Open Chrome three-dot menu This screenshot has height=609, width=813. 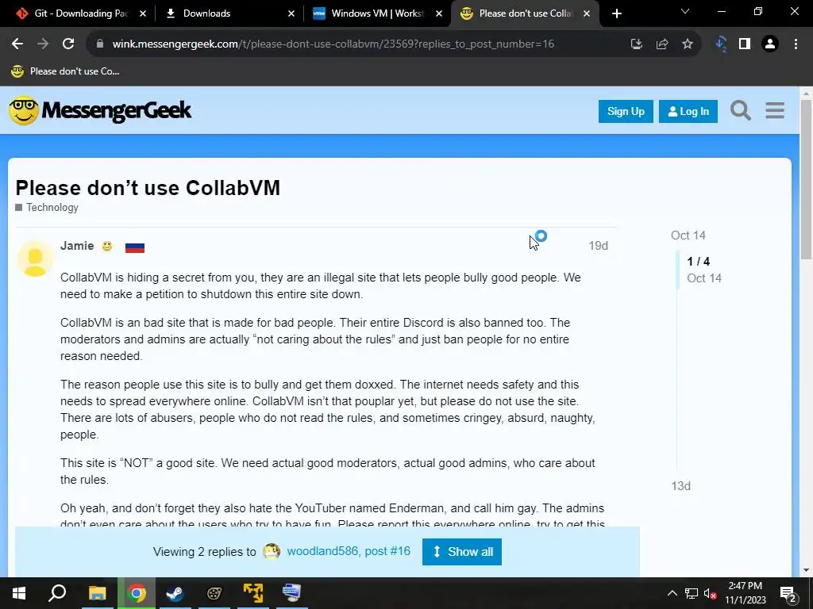click(796, 44)
